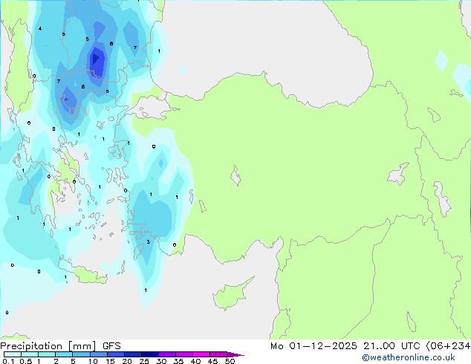Select the 20 mm dark blue legend swatch

tap(132, 354)
